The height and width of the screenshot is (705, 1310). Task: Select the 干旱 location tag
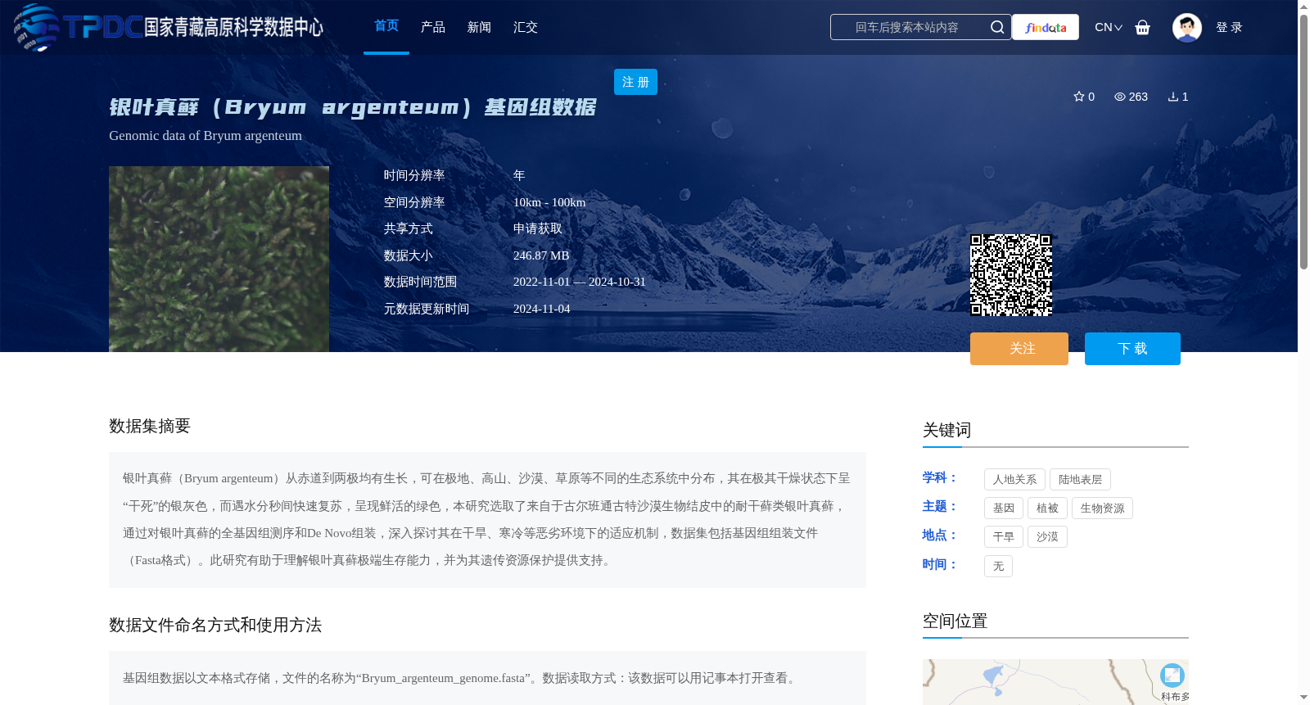(x=1004, y=537)
